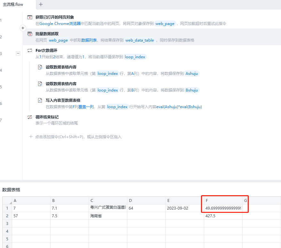Viewport: 281px width, 248px height.
Task: Click the For loop icon on step 3
Action: (x=30, y=51)
